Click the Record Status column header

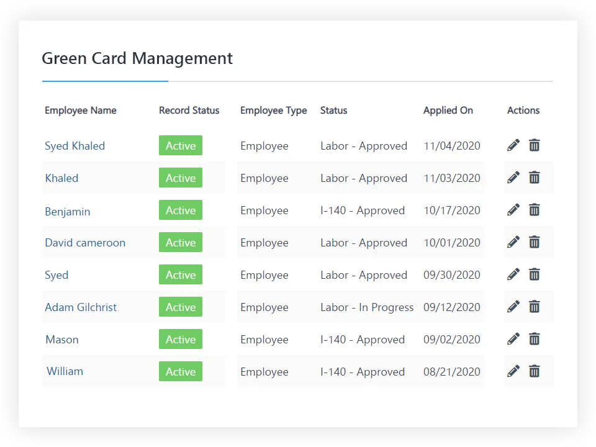point(189,111)
